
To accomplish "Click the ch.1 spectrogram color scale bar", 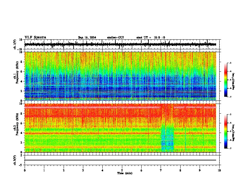I will point(226,80).
